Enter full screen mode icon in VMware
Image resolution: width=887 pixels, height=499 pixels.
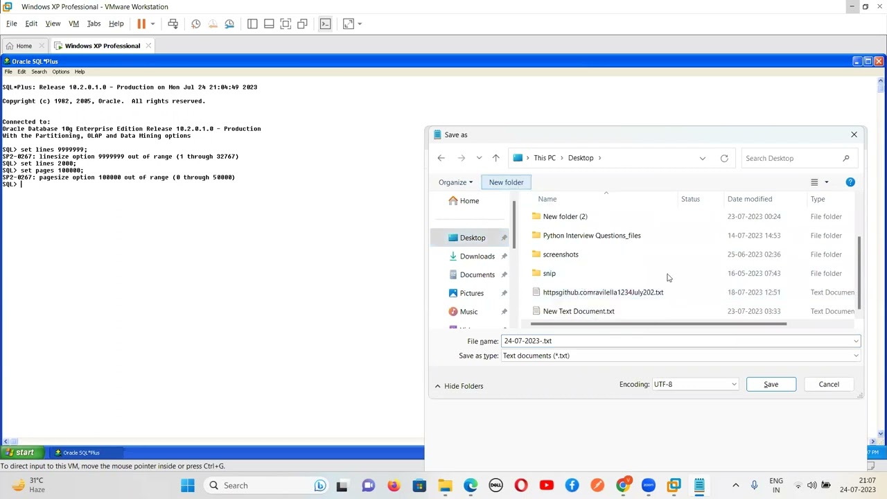coord(286,24)
